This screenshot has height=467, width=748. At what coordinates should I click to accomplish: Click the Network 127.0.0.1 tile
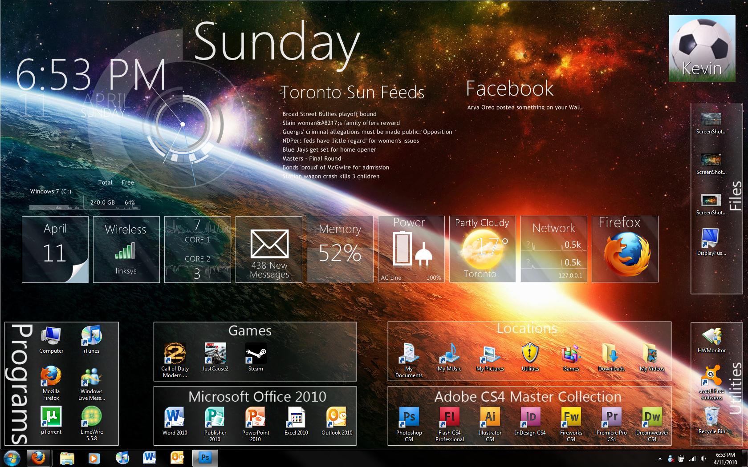(x=553, y=249)
